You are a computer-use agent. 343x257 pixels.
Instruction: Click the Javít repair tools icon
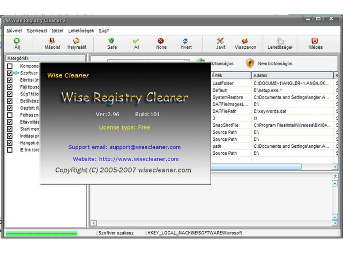220,41
